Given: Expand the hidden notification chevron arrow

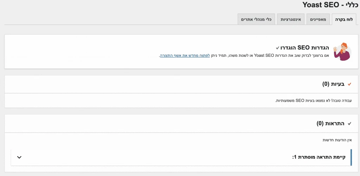Looking at the screenshot, I should pos(19,157).
